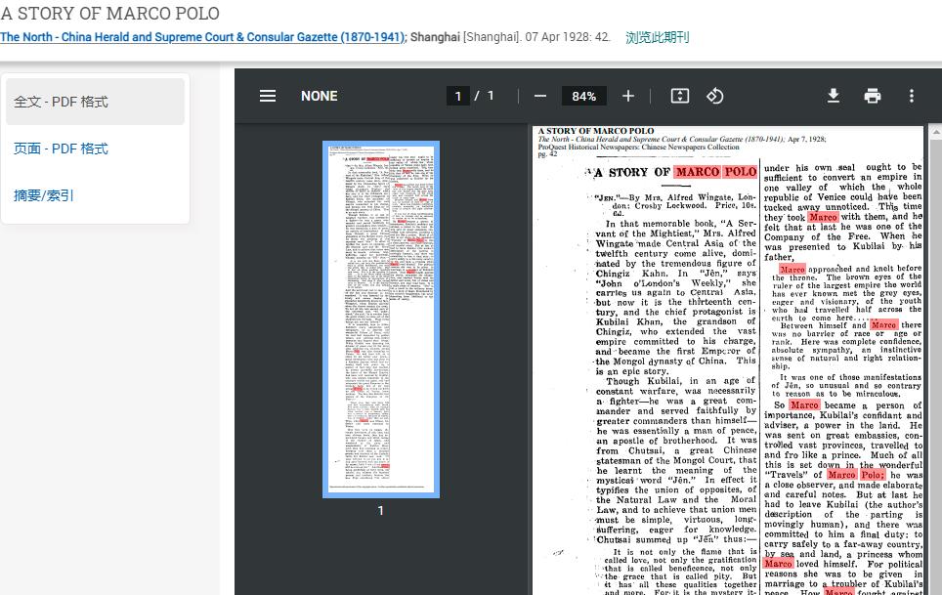Download the PDF document
This screenshot has height=595, width=942.
pyautogui.click(x=834, y=96)
